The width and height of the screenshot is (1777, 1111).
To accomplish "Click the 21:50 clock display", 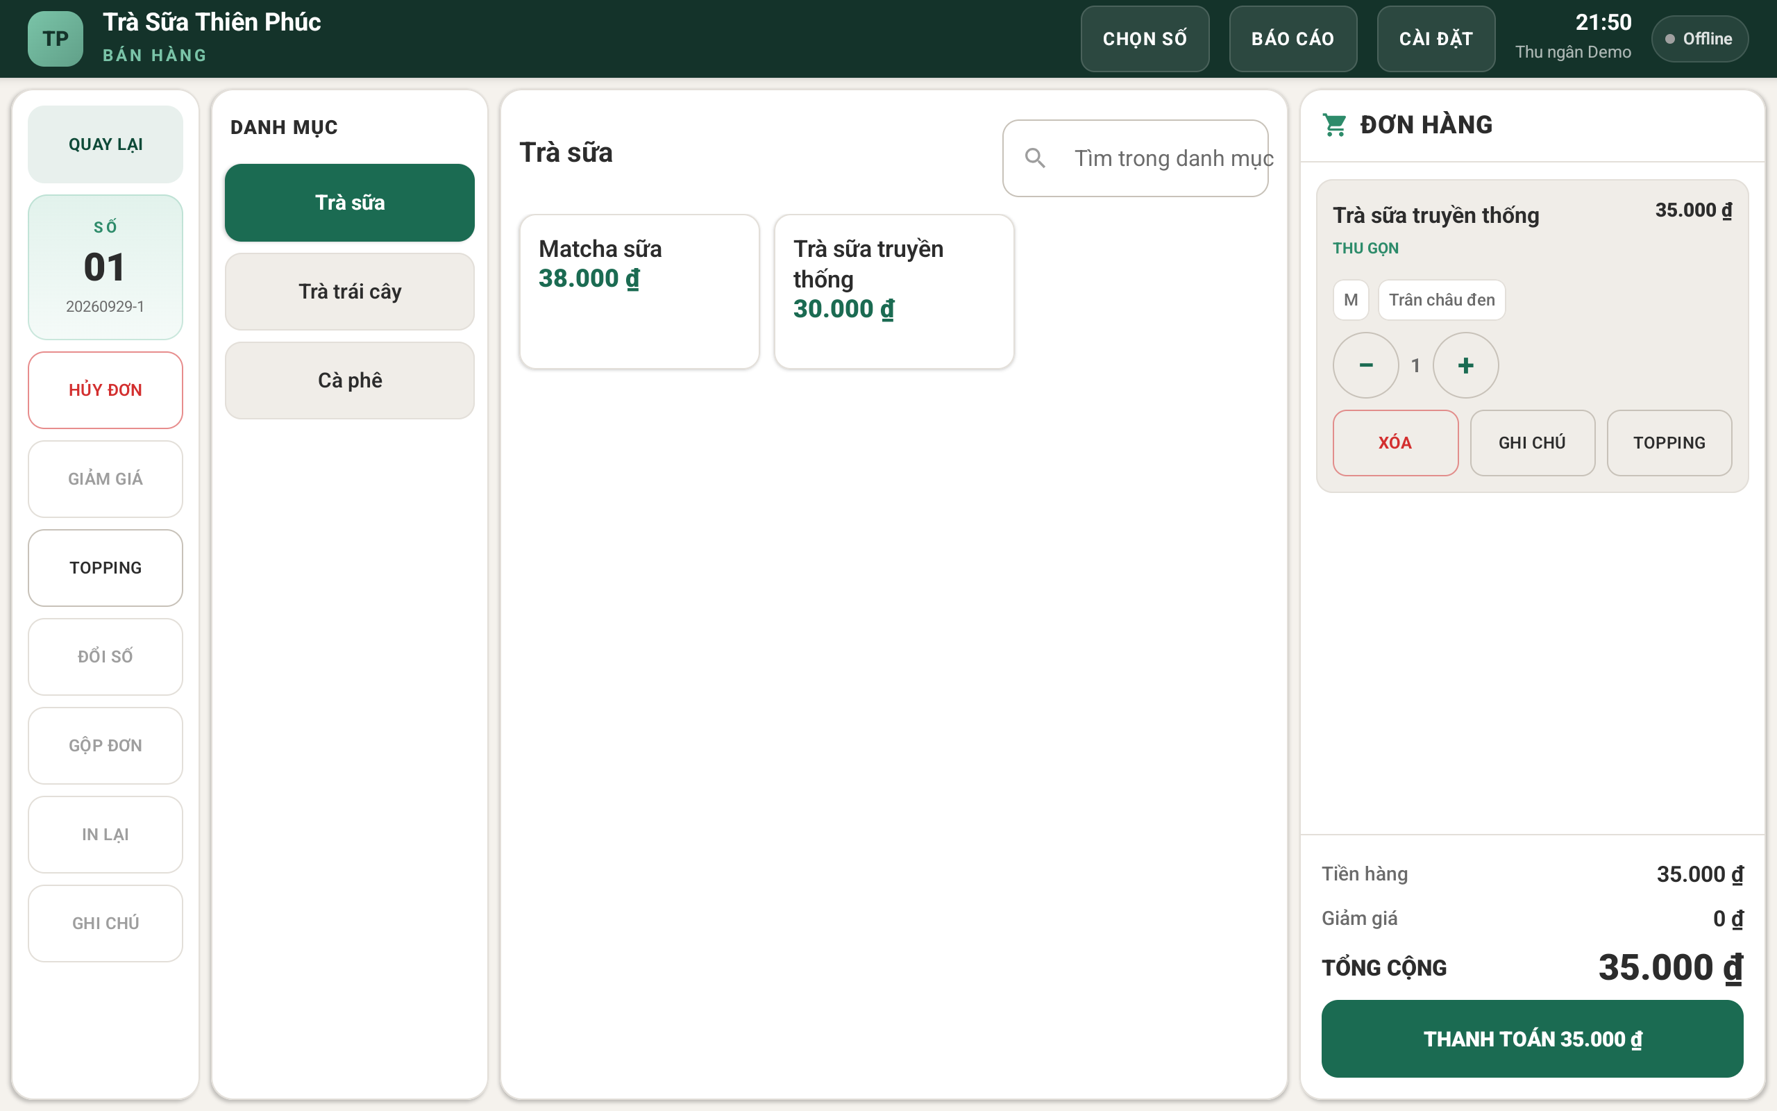I will tap(1603, 23).
